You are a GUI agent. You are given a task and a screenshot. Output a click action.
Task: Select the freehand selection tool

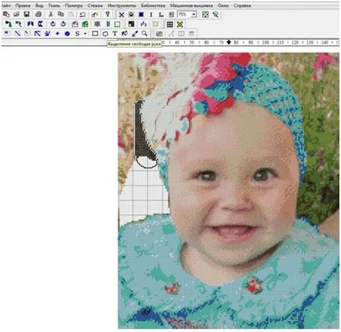(105, 34)
